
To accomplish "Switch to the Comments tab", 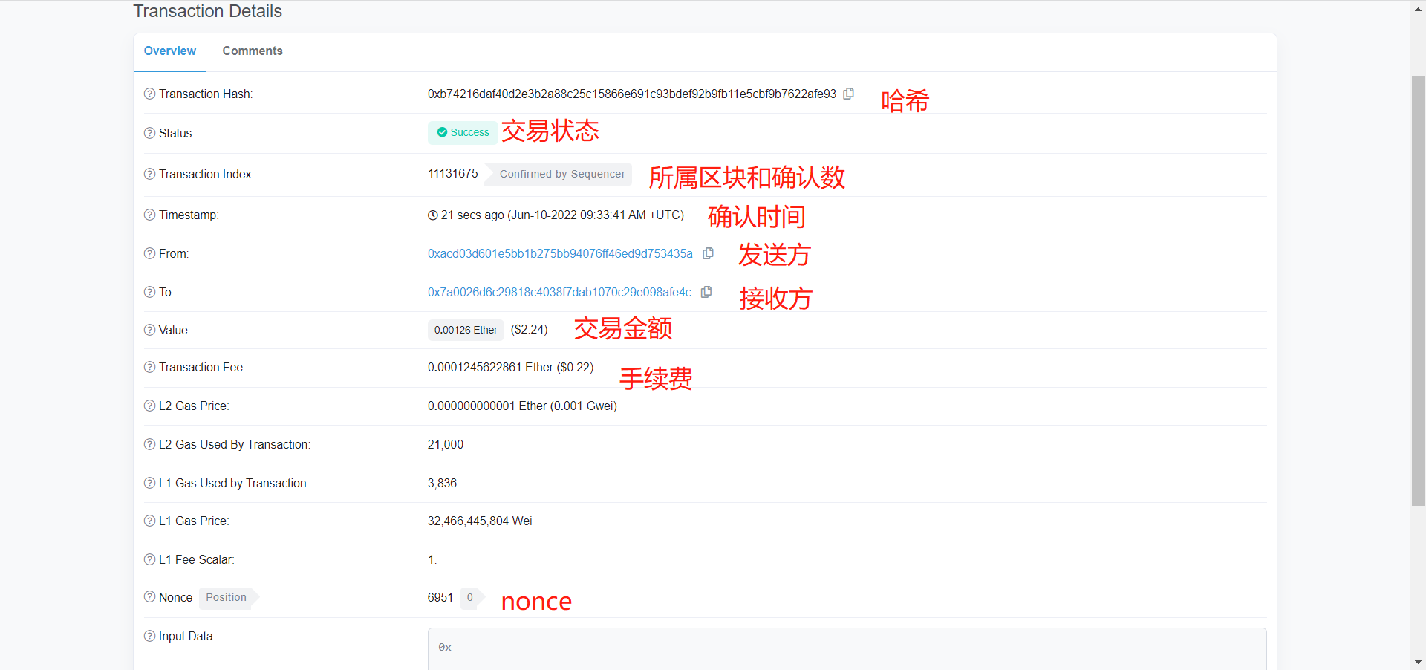I will point(252,51).
